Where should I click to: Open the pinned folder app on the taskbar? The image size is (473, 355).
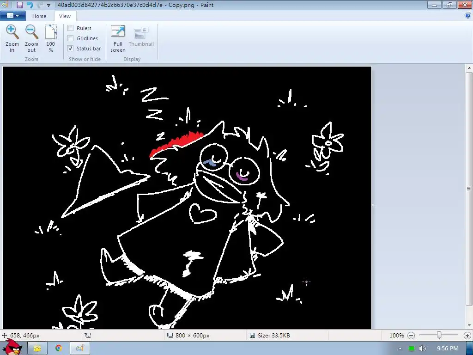pos(37,349)
